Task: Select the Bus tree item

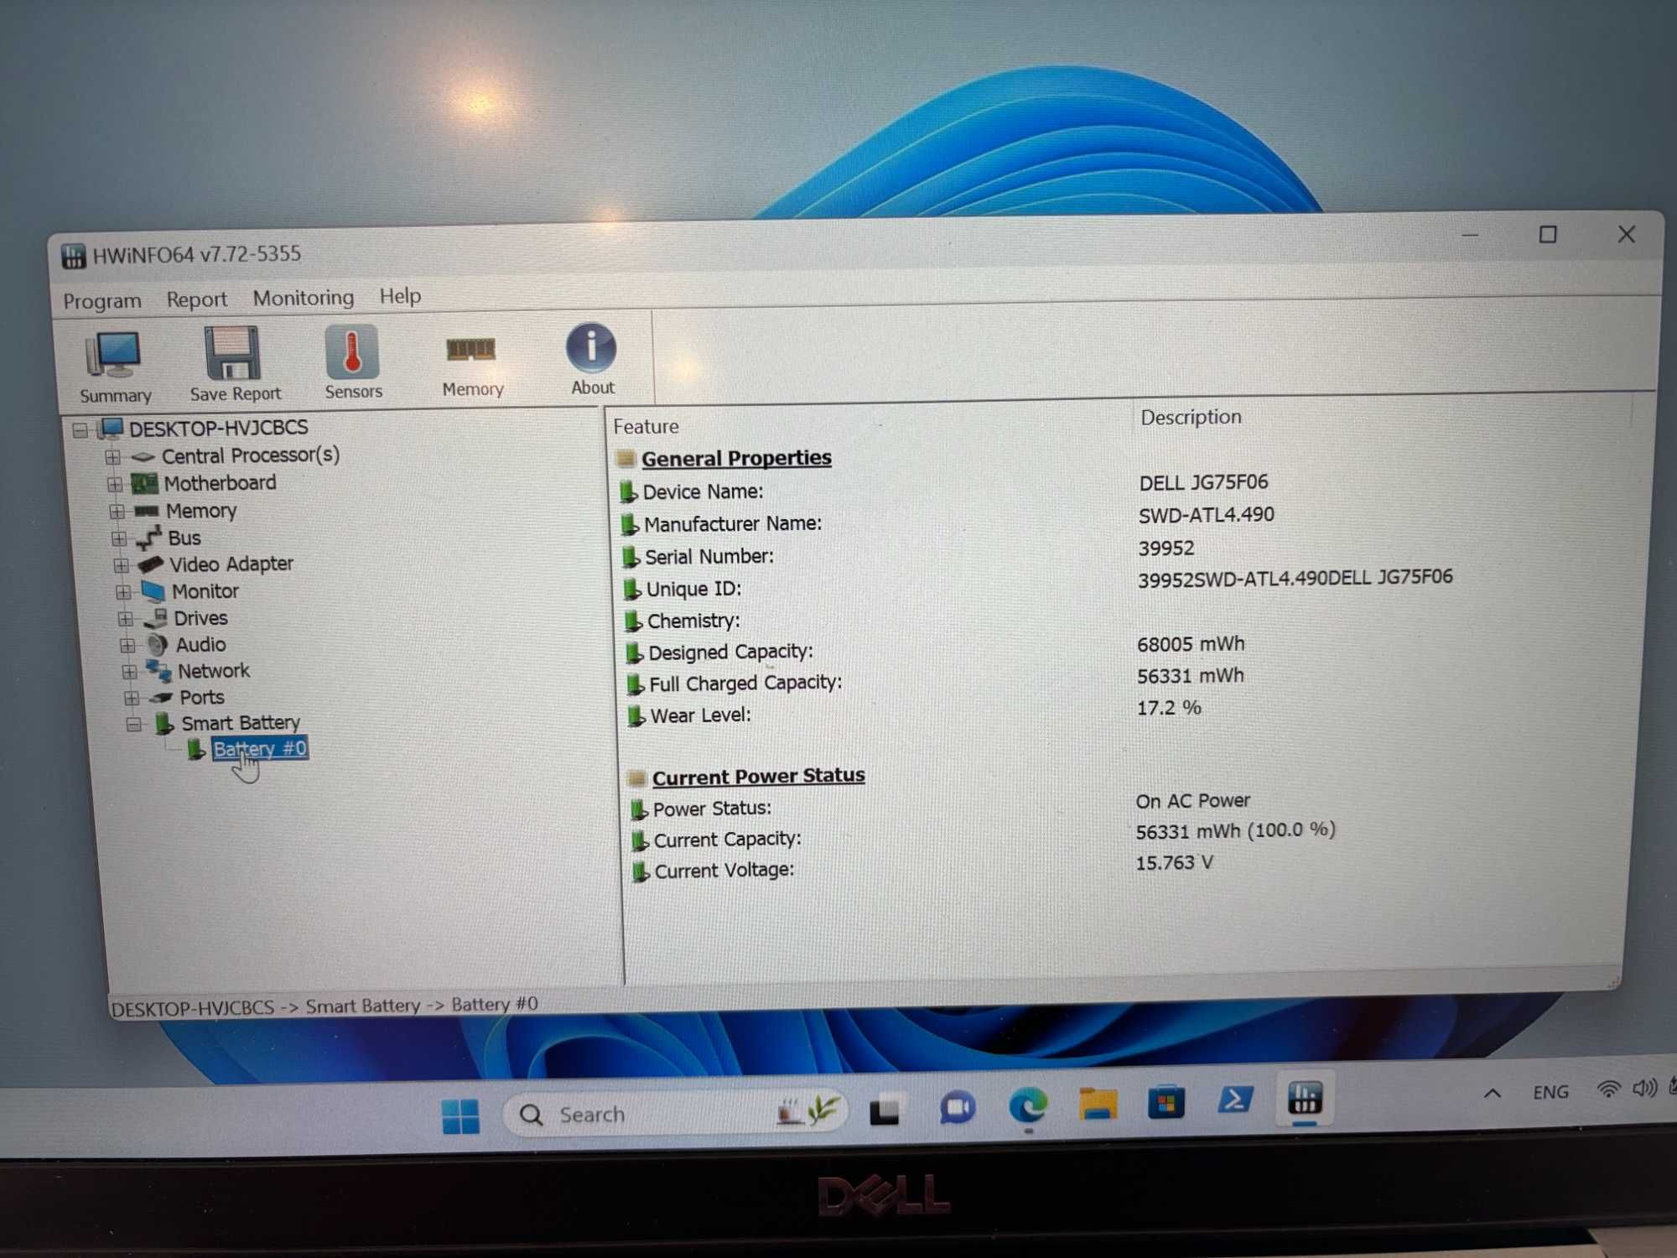Action: point(184,538)
